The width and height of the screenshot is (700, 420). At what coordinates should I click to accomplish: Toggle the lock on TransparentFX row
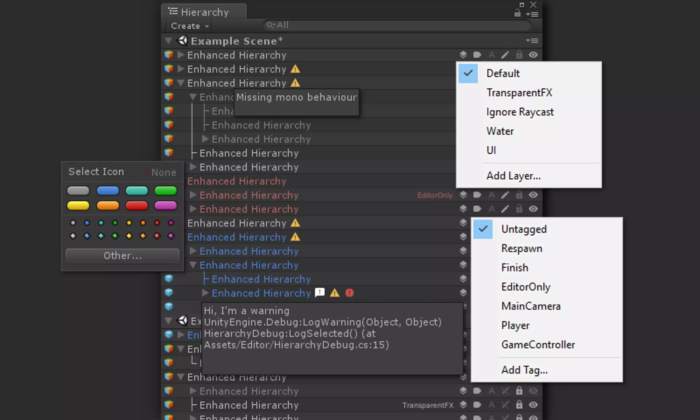tap(519, 405)
